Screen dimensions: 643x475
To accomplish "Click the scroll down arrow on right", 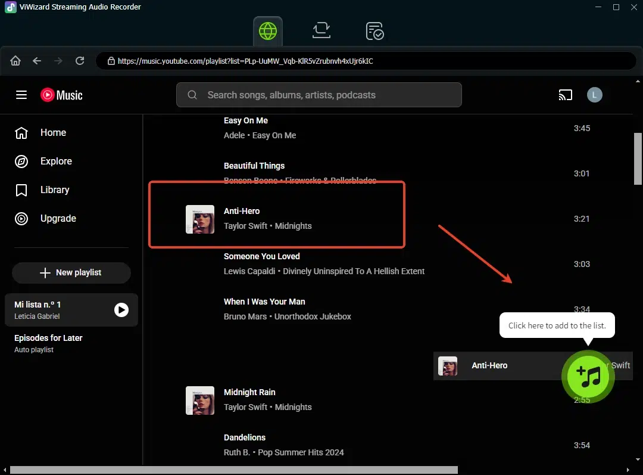I will pos(638,460).
